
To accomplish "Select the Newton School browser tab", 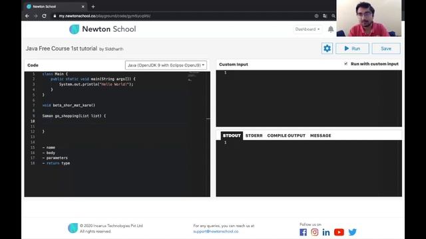I will pyautogui.click(x=55, y=7).
